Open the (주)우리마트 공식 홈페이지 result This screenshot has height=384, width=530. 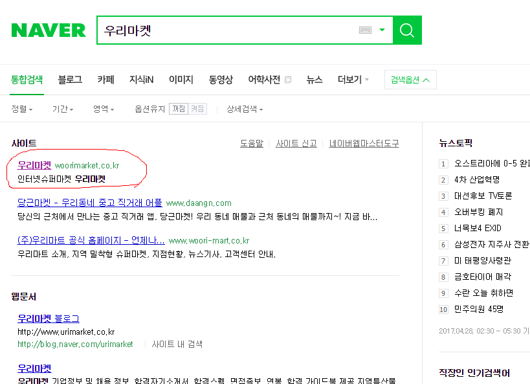[x=91, y=240]
